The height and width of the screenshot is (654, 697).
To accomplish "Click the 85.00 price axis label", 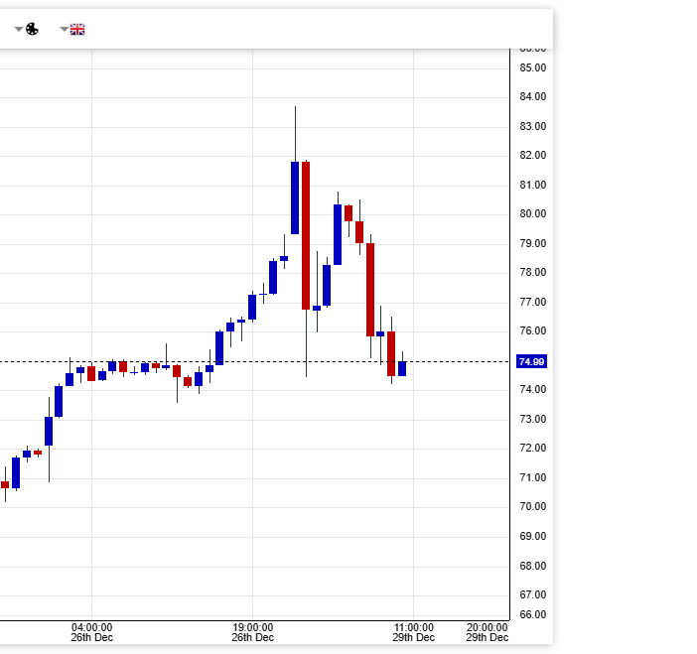I will point(532,67).
